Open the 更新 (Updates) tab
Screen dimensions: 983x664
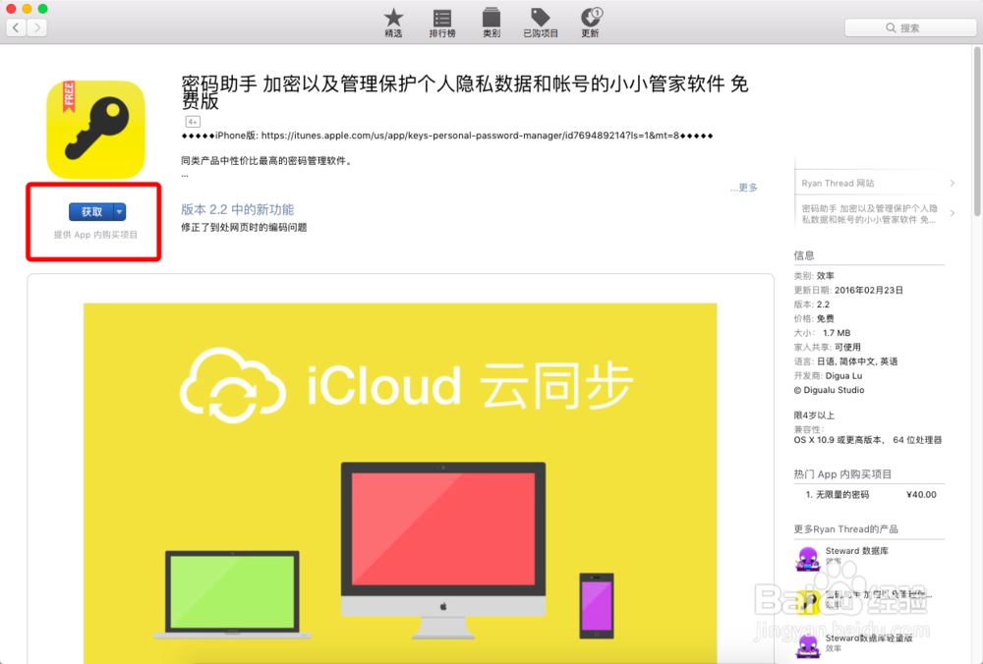coord(590,24)
